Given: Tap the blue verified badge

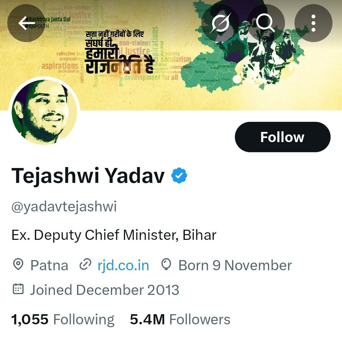Looking at the screenshot, I should click(179, 175).
